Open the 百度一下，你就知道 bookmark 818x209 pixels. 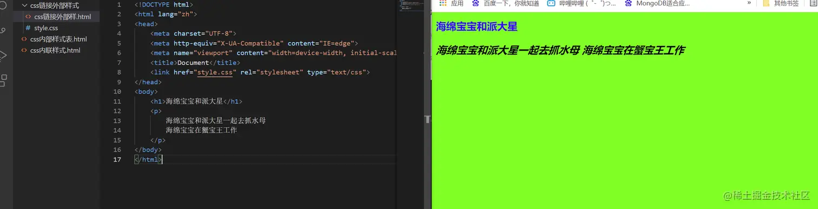point(506,3)
